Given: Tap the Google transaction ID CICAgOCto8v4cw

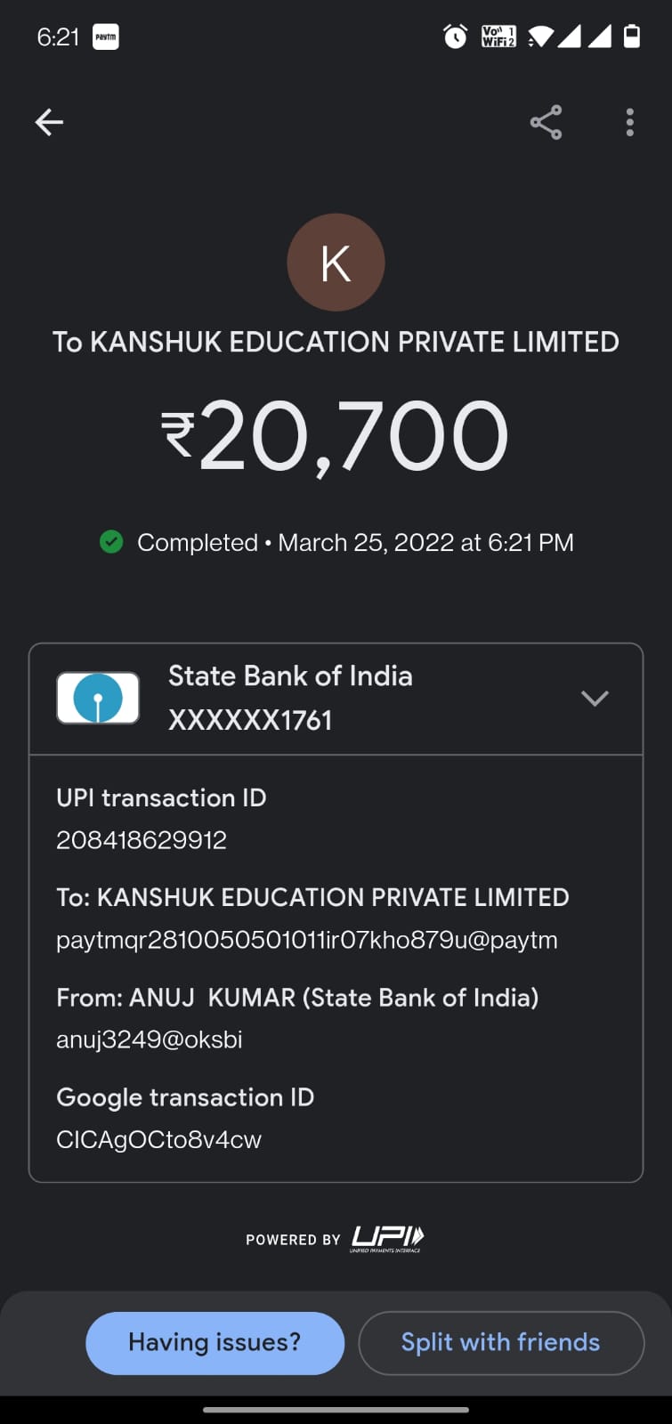Looking at the screenshot, I should (x=158, y=1140).
